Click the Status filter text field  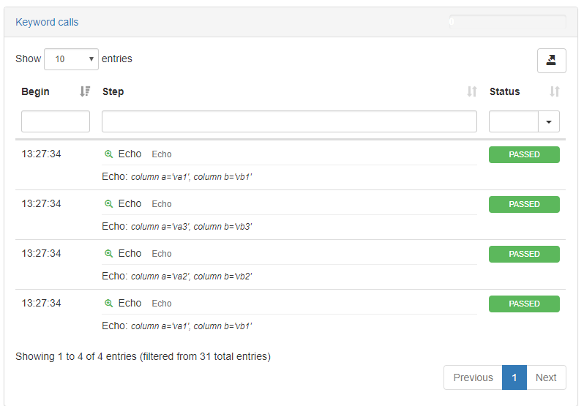coord(514,121)
